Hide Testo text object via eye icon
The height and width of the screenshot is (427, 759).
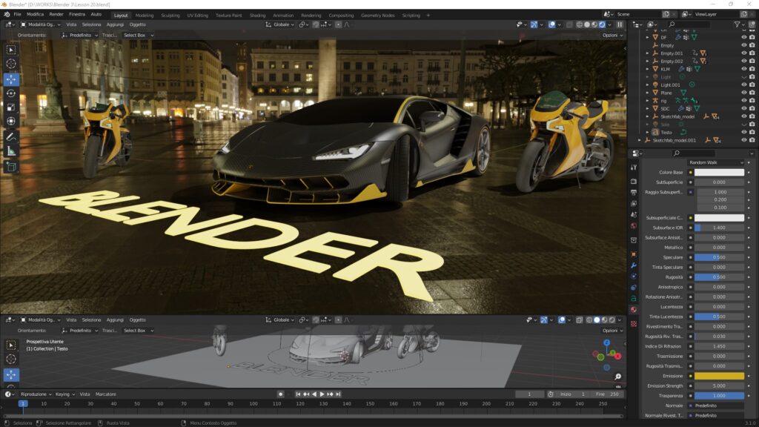tap(744, 132)
